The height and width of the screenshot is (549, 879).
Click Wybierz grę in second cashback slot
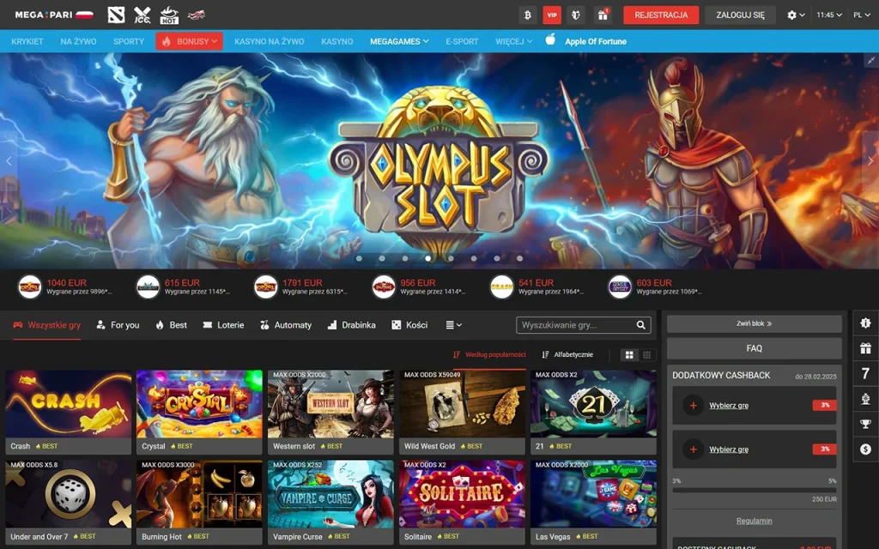729,449
